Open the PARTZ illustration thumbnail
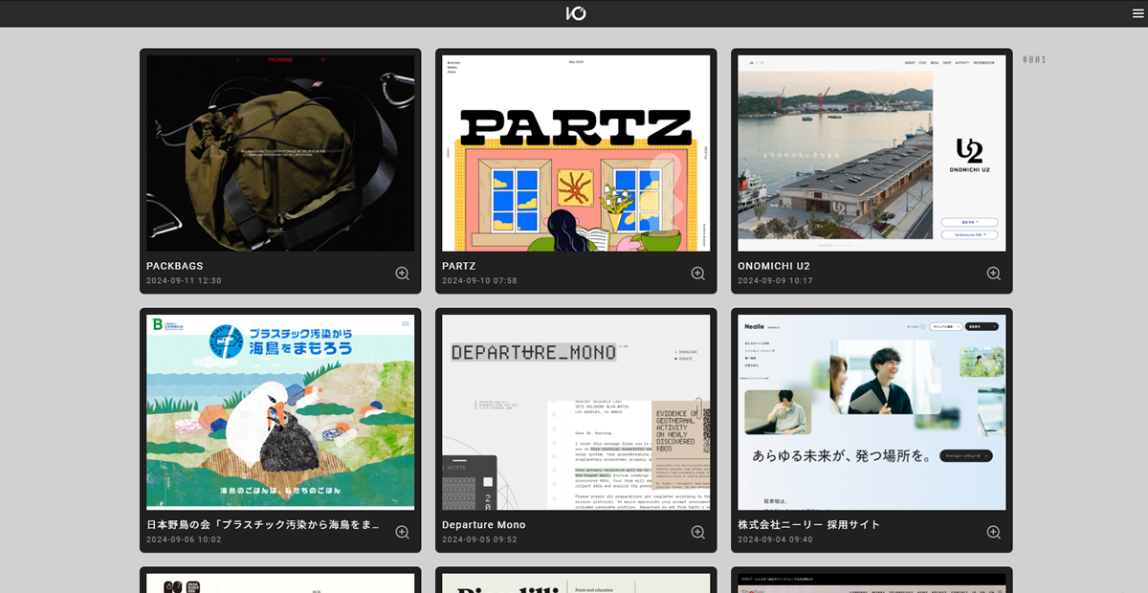Image resolution: width=1148 pixels, height=593 pixels. [x=576, y=153]
